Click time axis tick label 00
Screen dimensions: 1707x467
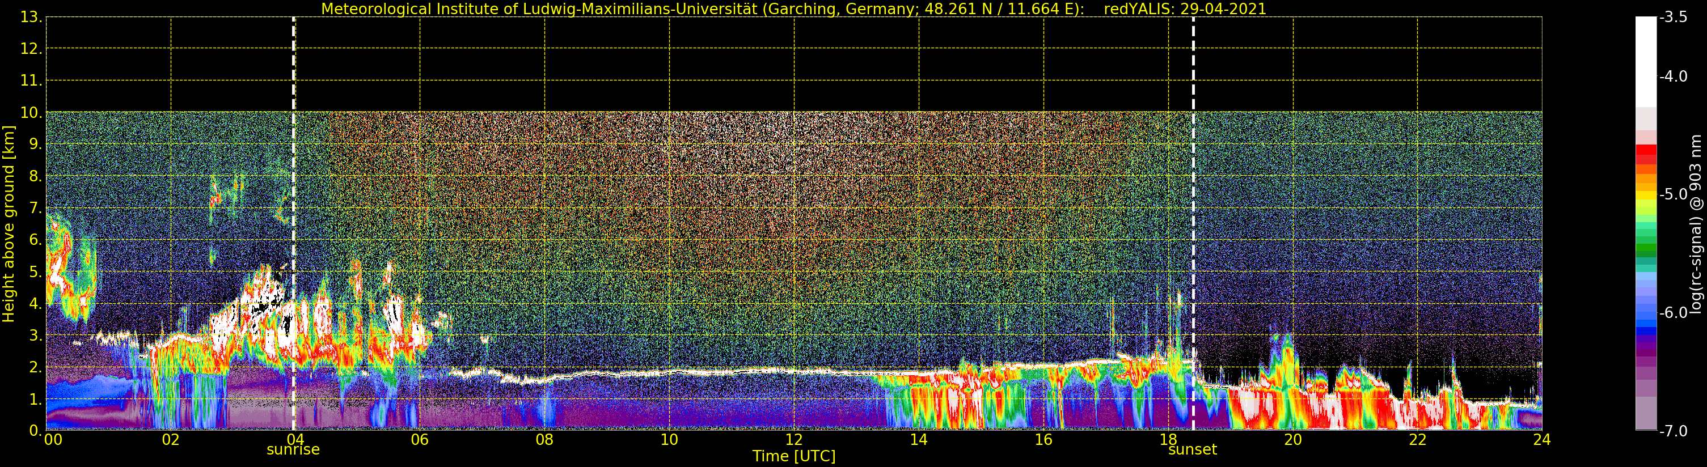pos(53,439)
